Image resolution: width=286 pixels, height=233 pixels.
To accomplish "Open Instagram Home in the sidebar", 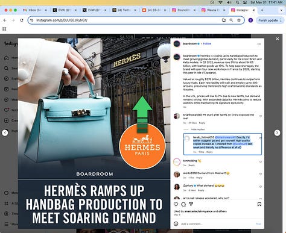I will click(7, 58).
